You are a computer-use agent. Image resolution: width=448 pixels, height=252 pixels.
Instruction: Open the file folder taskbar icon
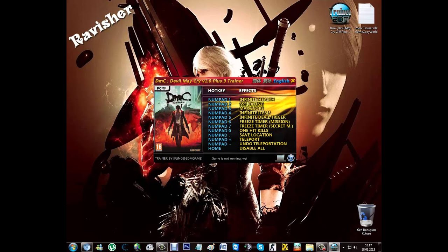pos(310,247)
